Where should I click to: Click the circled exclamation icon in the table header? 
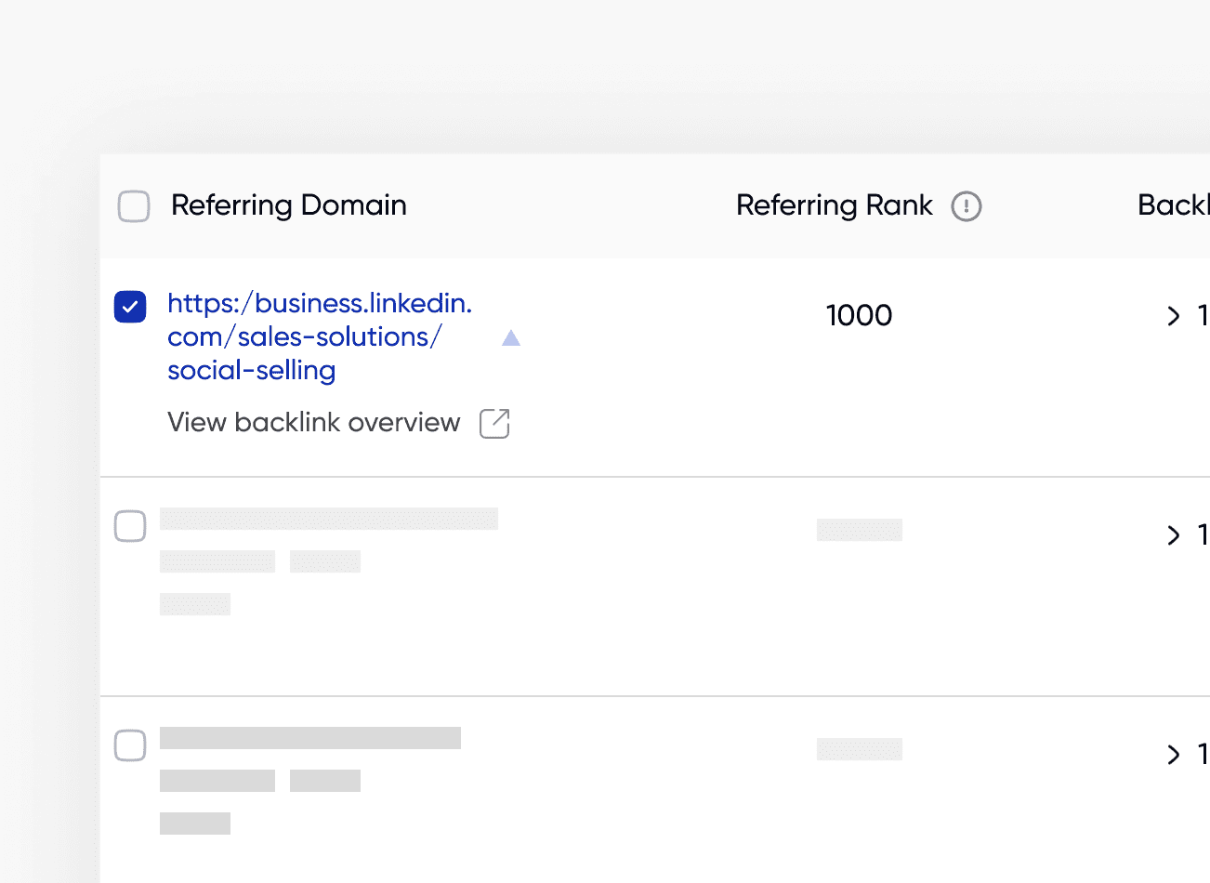967,205
